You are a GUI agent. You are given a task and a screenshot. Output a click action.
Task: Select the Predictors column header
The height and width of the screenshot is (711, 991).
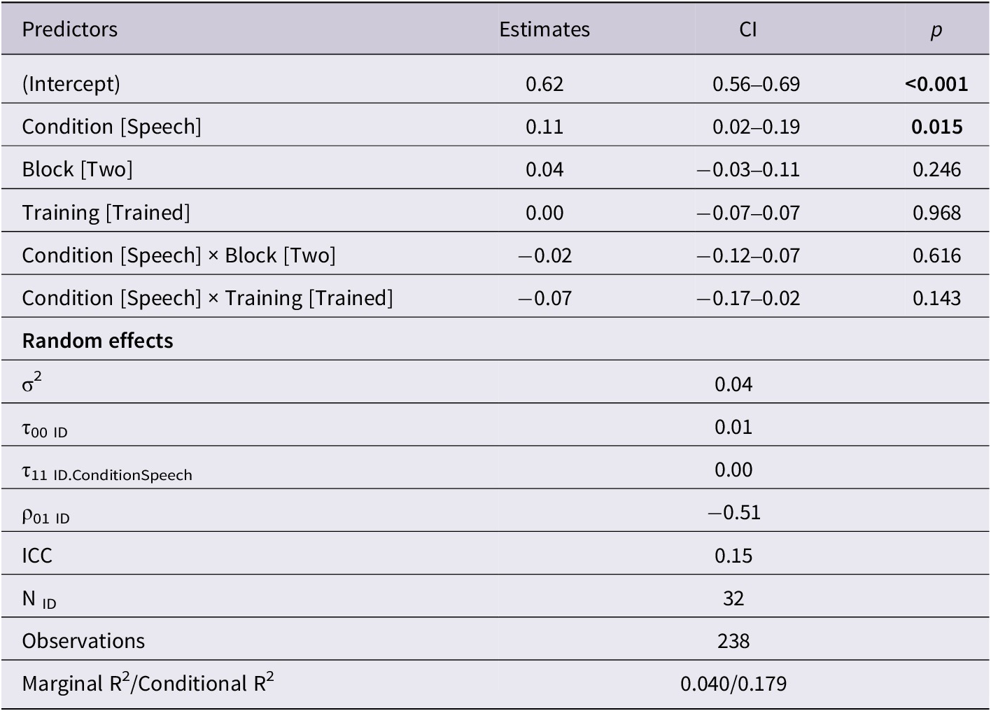pyautogui.click(x=69, y=29)
